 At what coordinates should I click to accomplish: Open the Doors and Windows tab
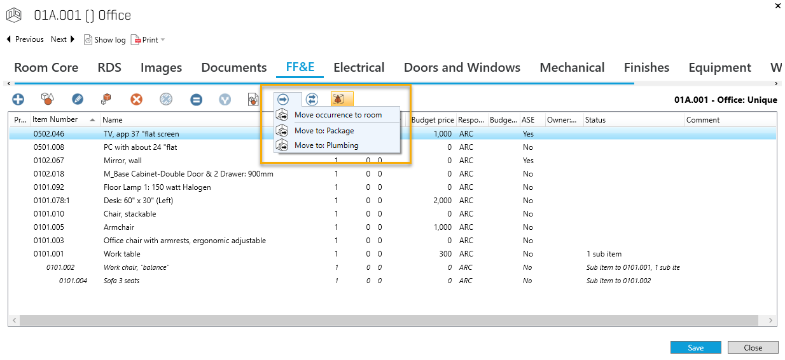click(x=462, y=67)
